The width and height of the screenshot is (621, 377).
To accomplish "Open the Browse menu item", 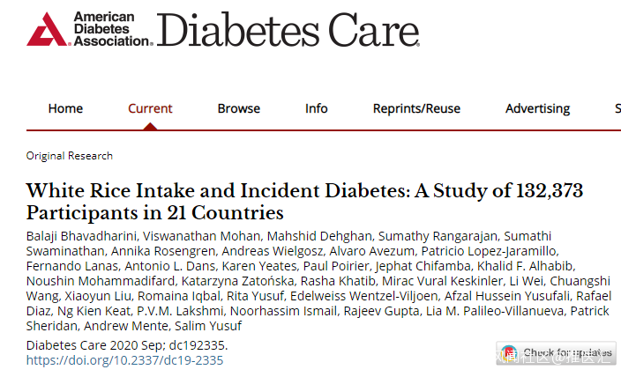I will click(239, 108).
